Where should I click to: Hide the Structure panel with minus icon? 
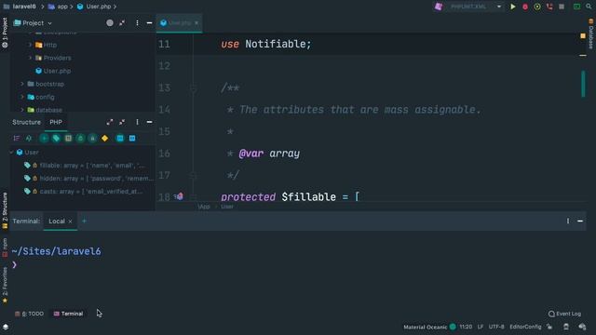point(149,122)
